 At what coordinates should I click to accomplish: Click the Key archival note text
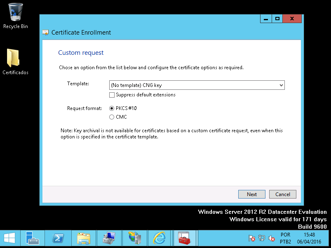171,134
